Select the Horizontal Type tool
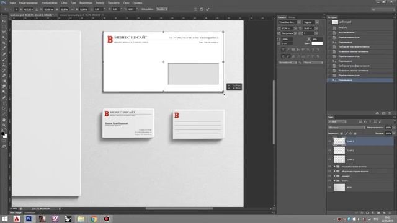This screenshot has height=223, width=397. click(4, 103)
